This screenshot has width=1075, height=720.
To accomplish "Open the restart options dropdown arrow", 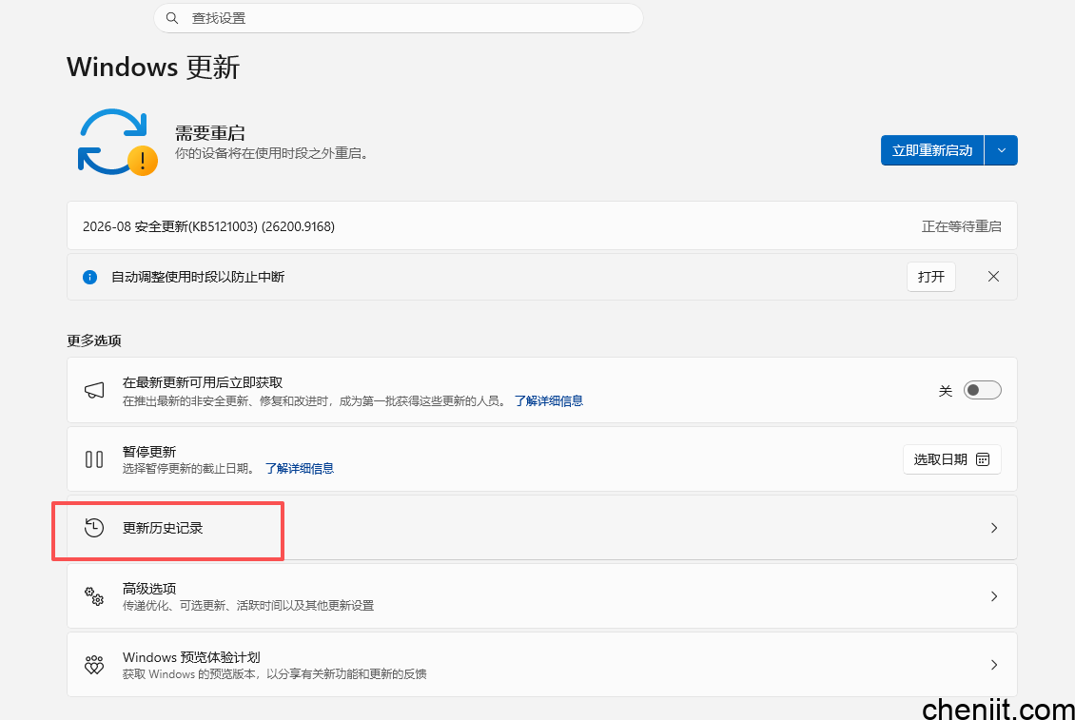I will pyautogui.click(x=1001, y=150).
